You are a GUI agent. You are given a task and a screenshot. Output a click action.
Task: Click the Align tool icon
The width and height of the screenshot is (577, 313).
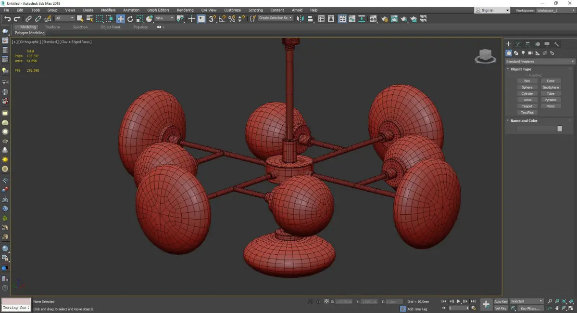(310, 19)
